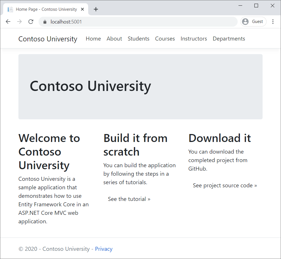Go to the Students page
The width and height of the screenshot is (281, 259).
point(139,39)
